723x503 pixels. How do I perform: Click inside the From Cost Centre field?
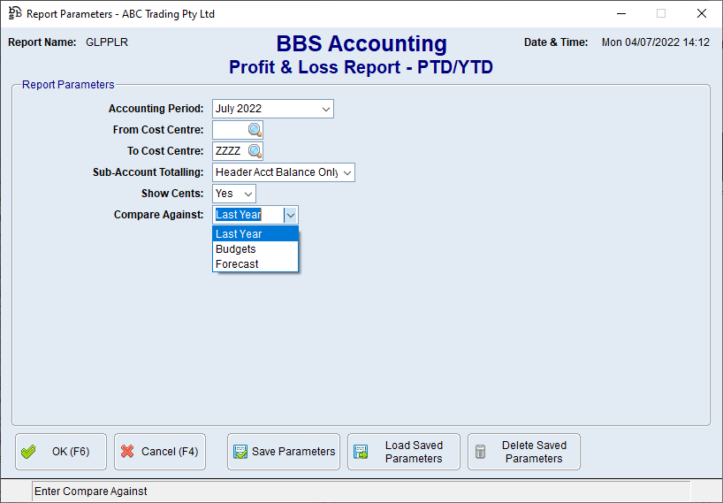[229, 130]
